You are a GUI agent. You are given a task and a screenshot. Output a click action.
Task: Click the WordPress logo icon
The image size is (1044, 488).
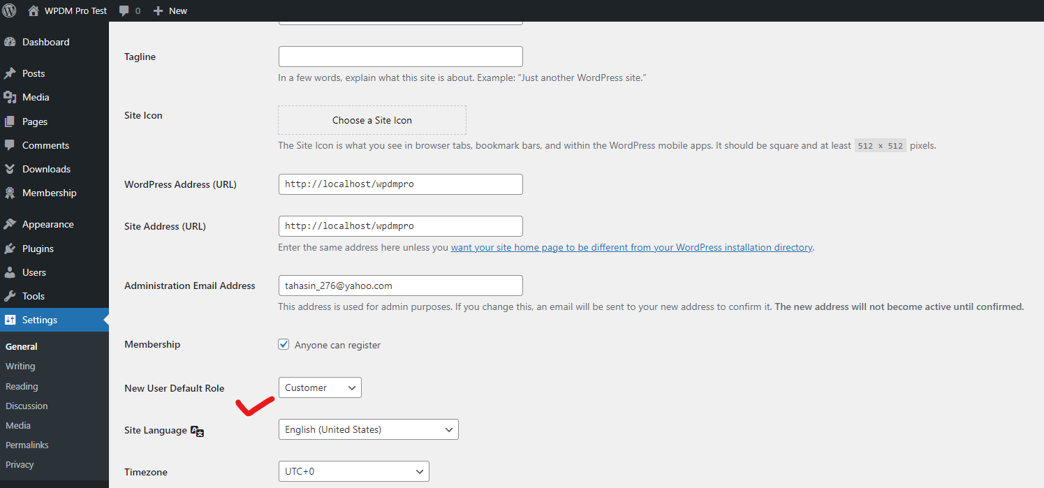point(10,10)
